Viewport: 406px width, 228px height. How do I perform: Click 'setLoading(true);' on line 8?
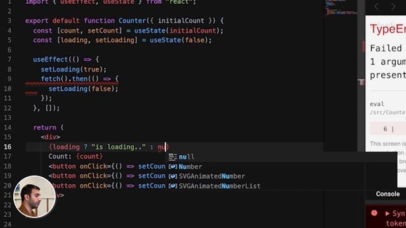click(74, 69)
